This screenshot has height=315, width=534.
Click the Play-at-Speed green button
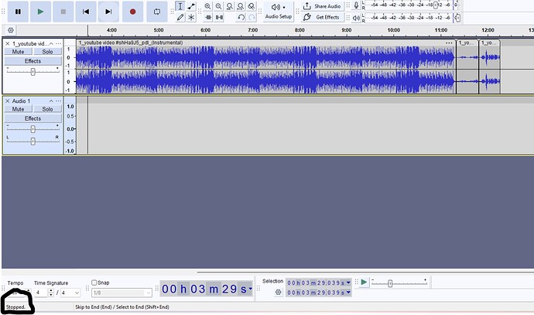click(x=364, y=282)
